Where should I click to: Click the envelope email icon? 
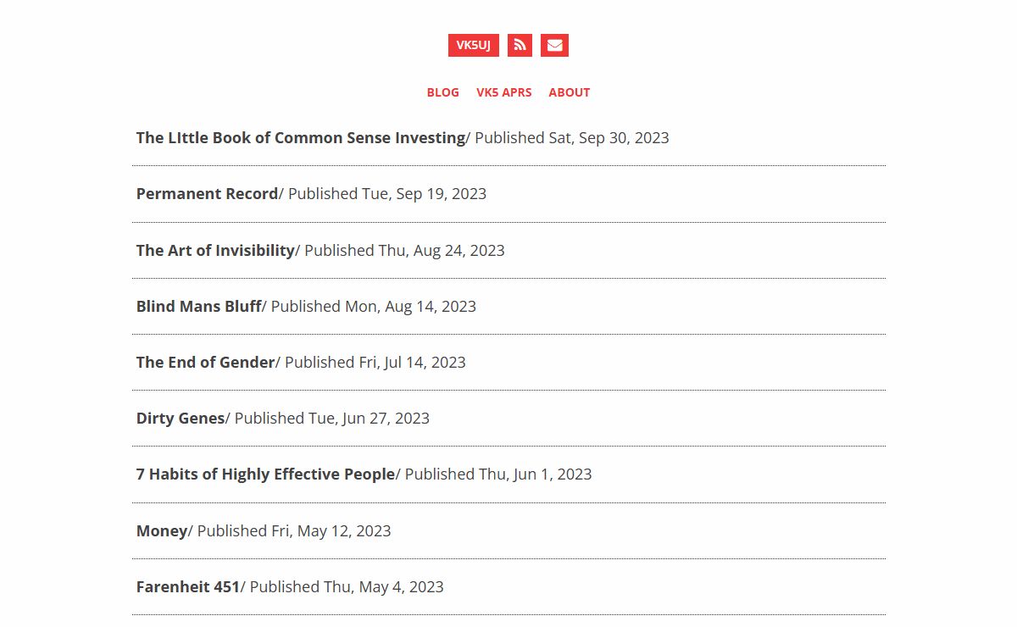554,46
